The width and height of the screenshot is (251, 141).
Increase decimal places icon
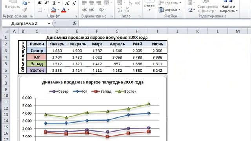pos(120,10)
